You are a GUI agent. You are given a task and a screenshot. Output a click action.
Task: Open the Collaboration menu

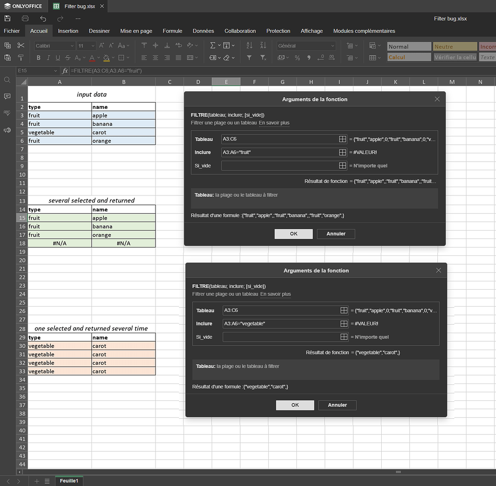point(240,30)
